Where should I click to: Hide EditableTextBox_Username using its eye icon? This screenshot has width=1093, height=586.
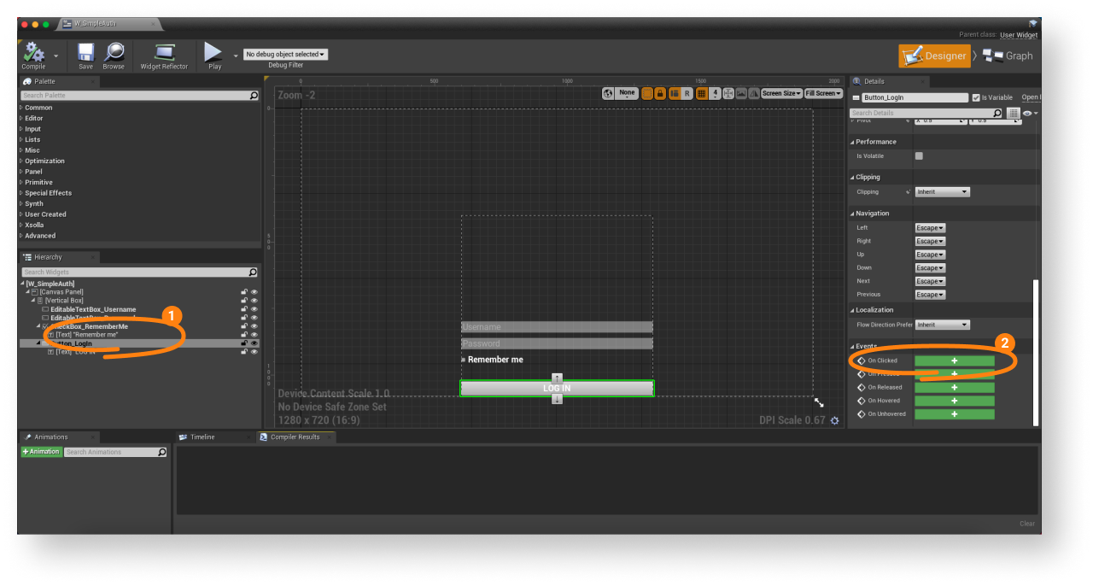click(254, 309)
